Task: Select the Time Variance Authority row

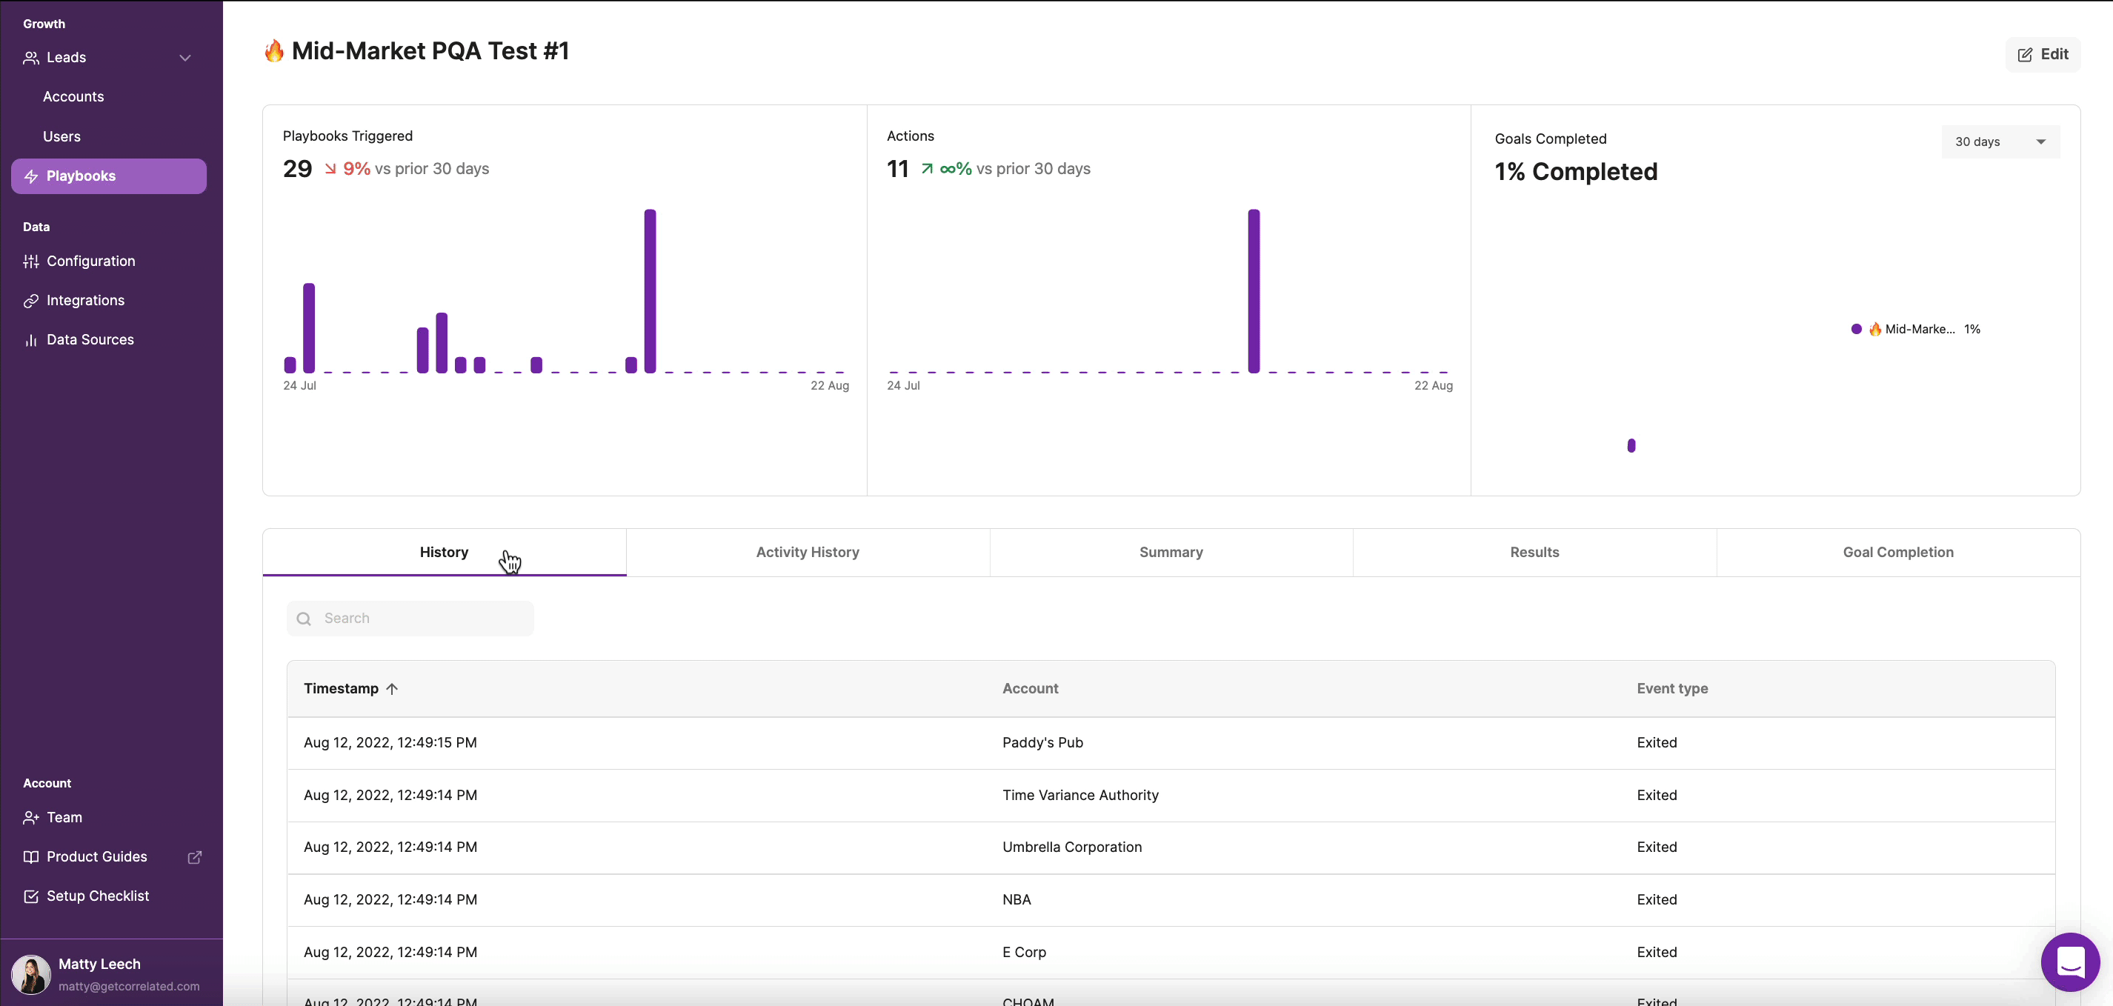Action: tap(1171, 796)
